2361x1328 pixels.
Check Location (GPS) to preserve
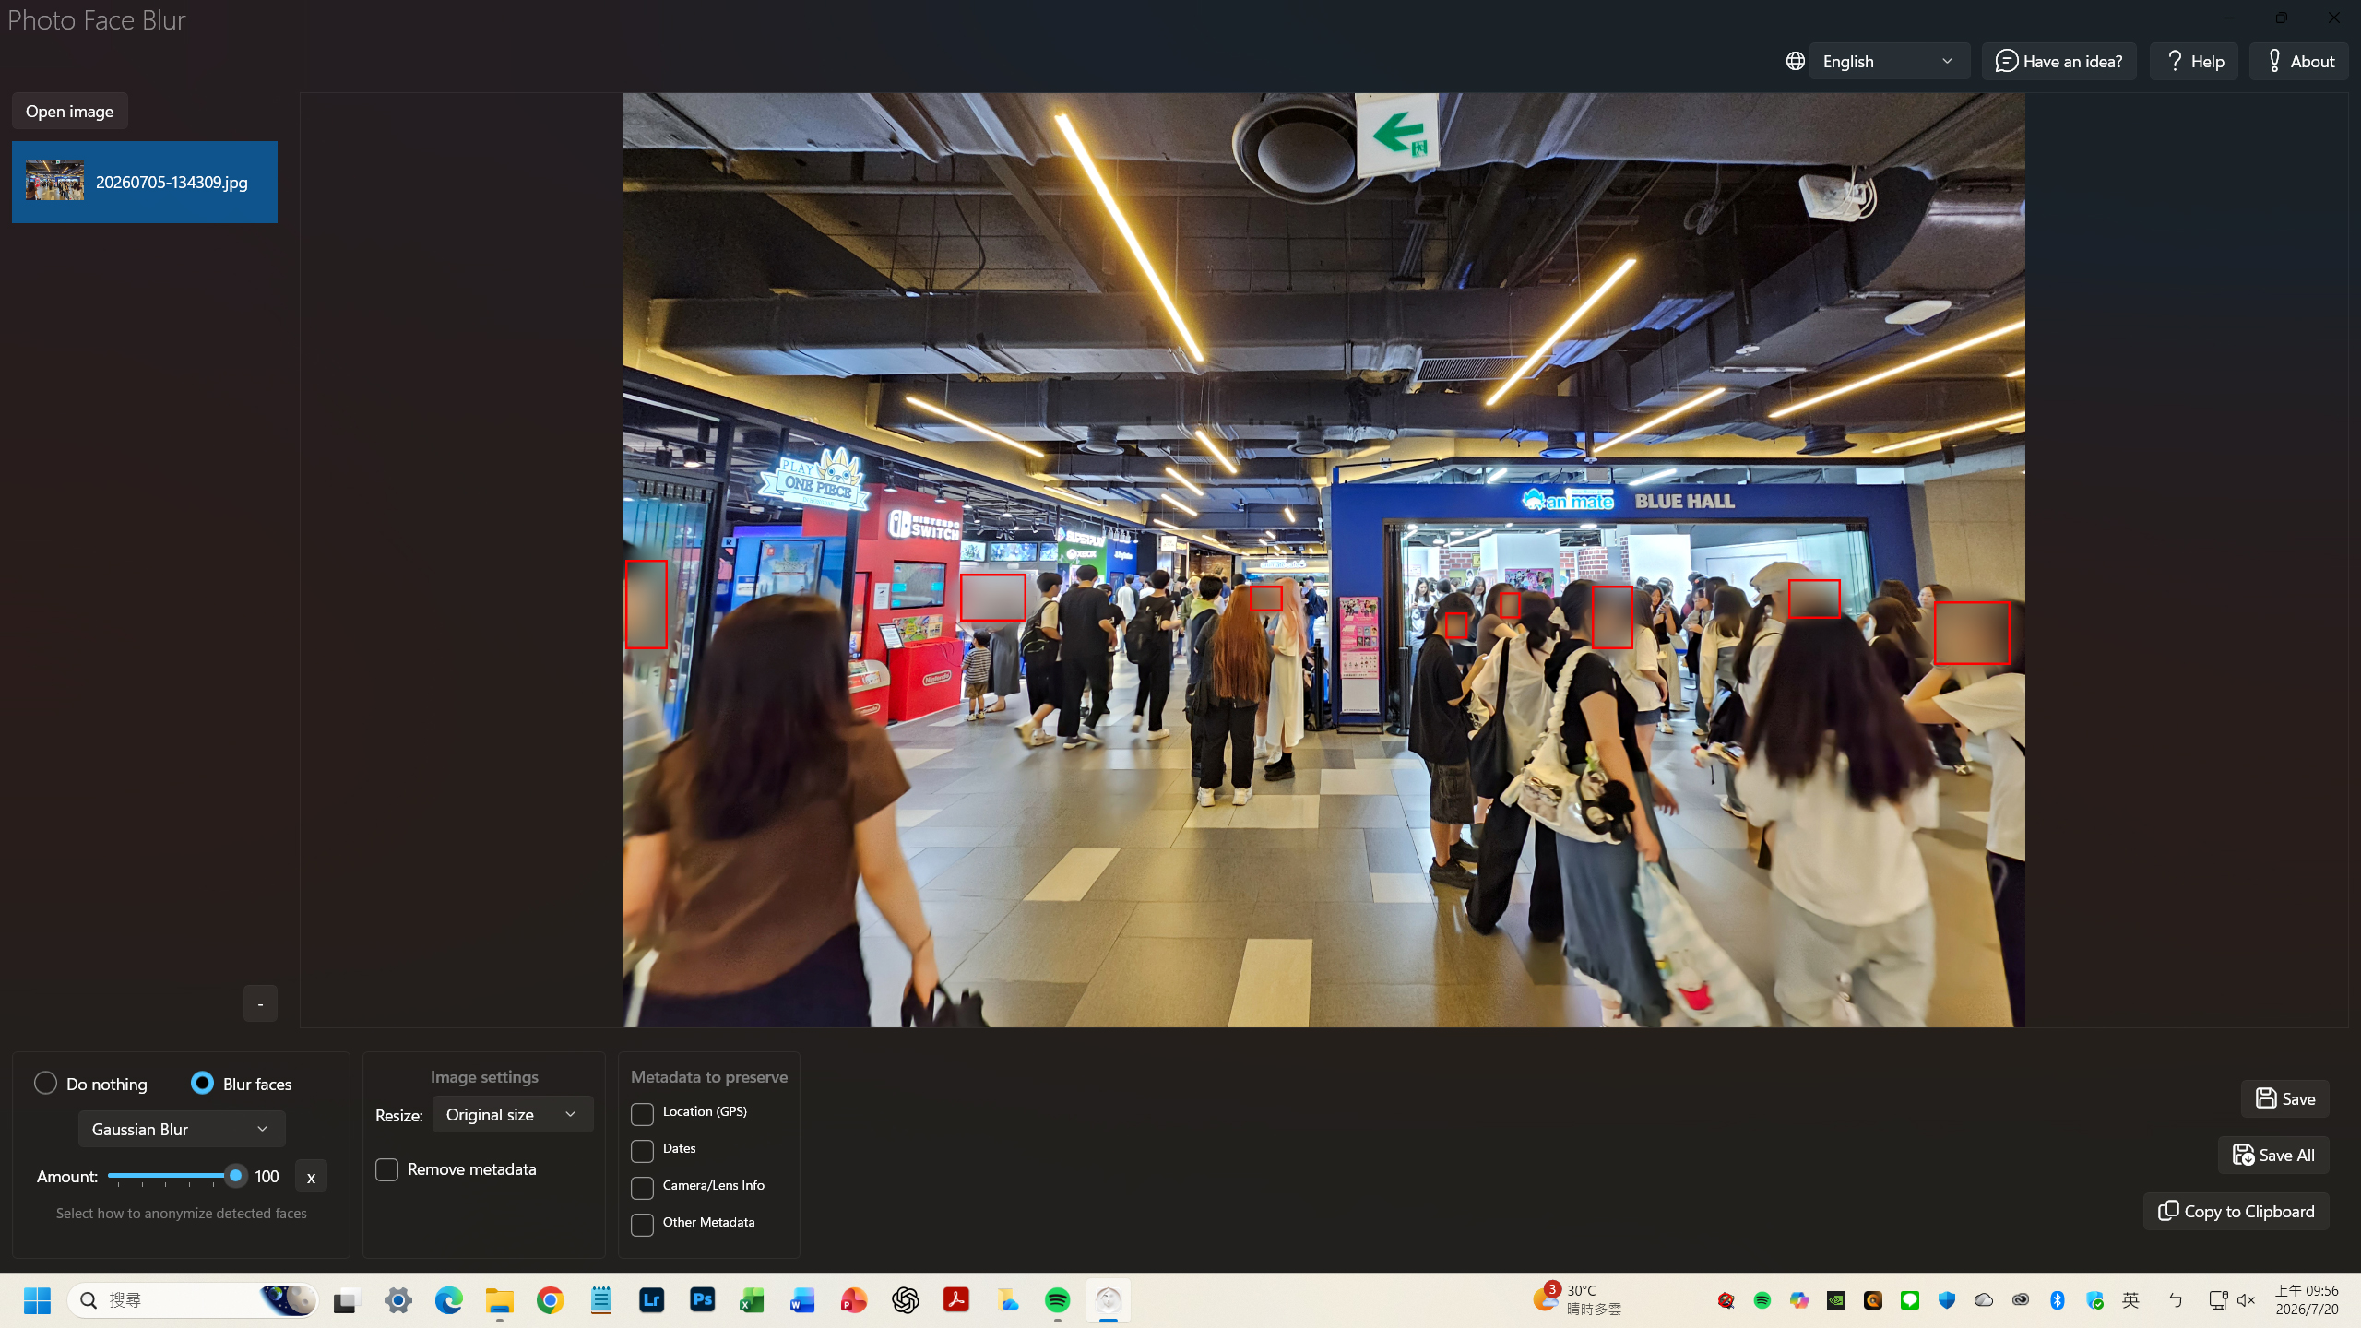(642, 1113)
